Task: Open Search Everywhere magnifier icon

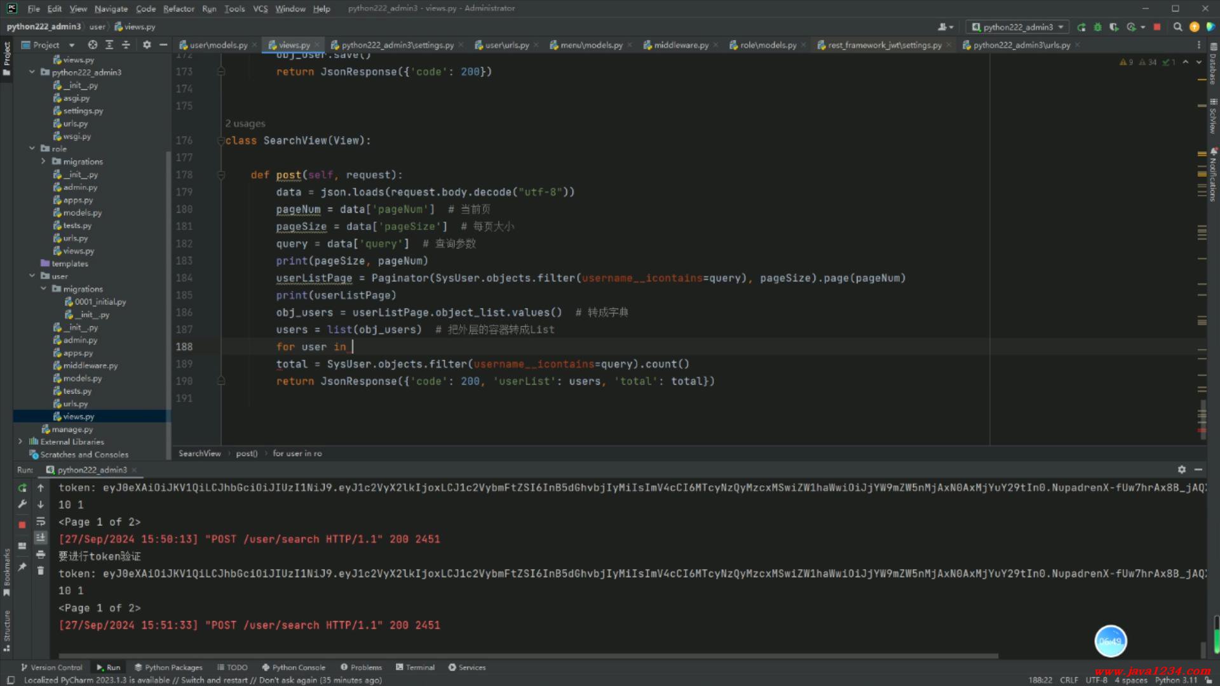Action: [1177, 27]
